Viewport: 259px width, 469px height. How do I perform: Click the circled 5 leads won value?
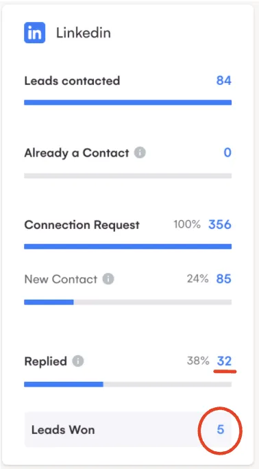coord(221,429)
